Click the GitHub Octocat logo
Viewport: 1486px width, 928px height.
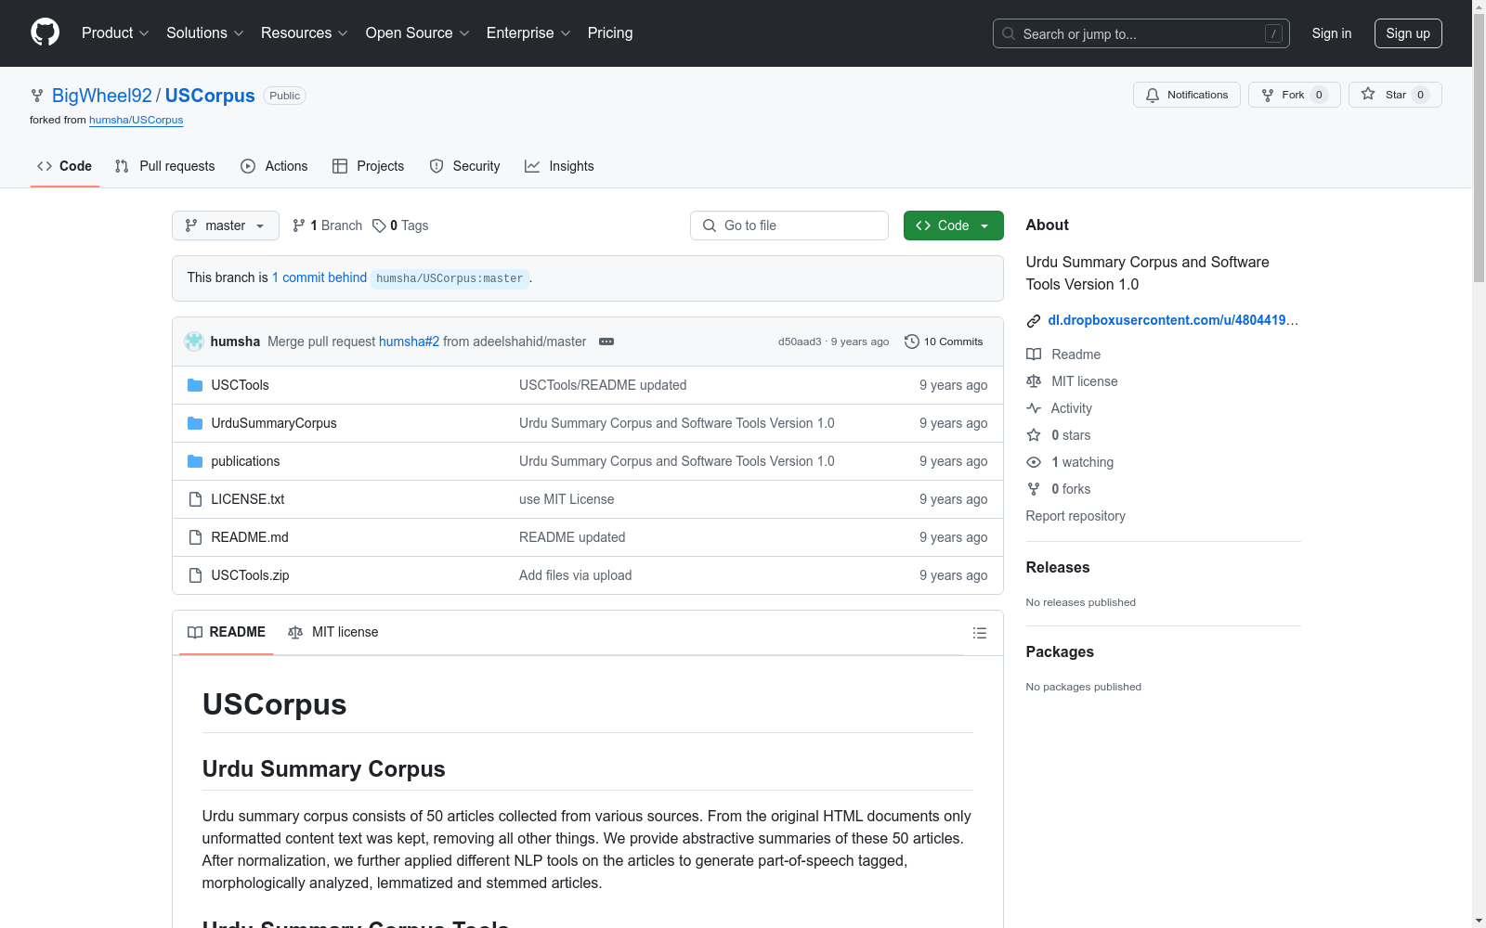pos(45,32)
